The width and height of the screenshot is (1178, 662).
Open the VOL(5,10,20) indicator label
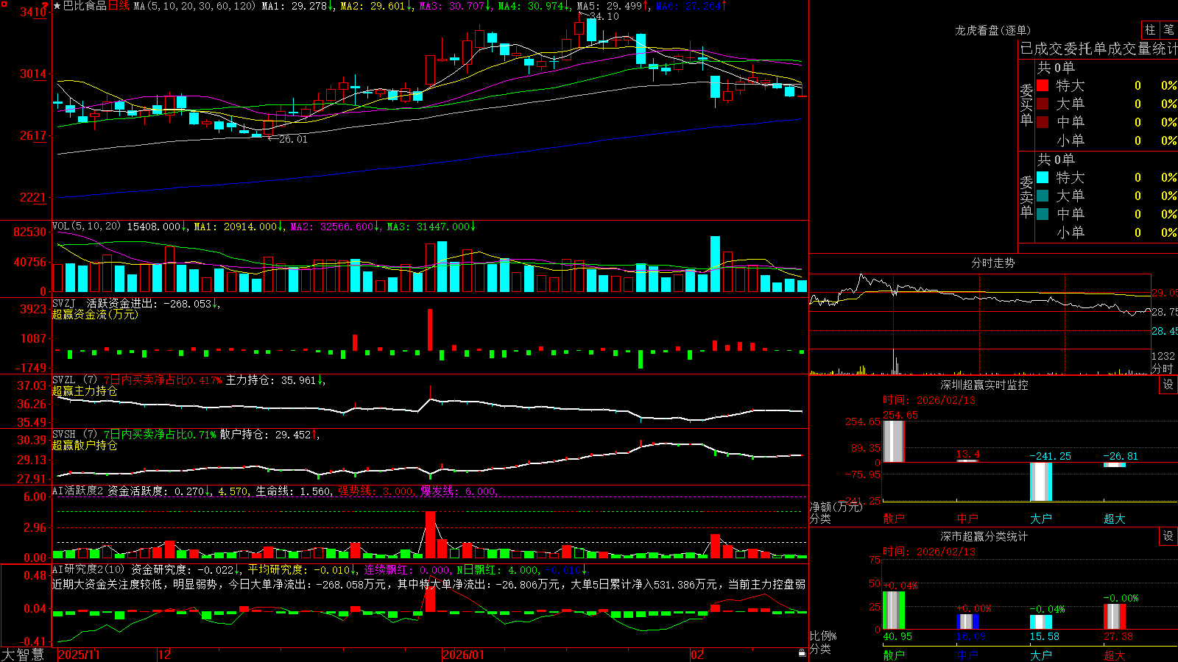86,227
